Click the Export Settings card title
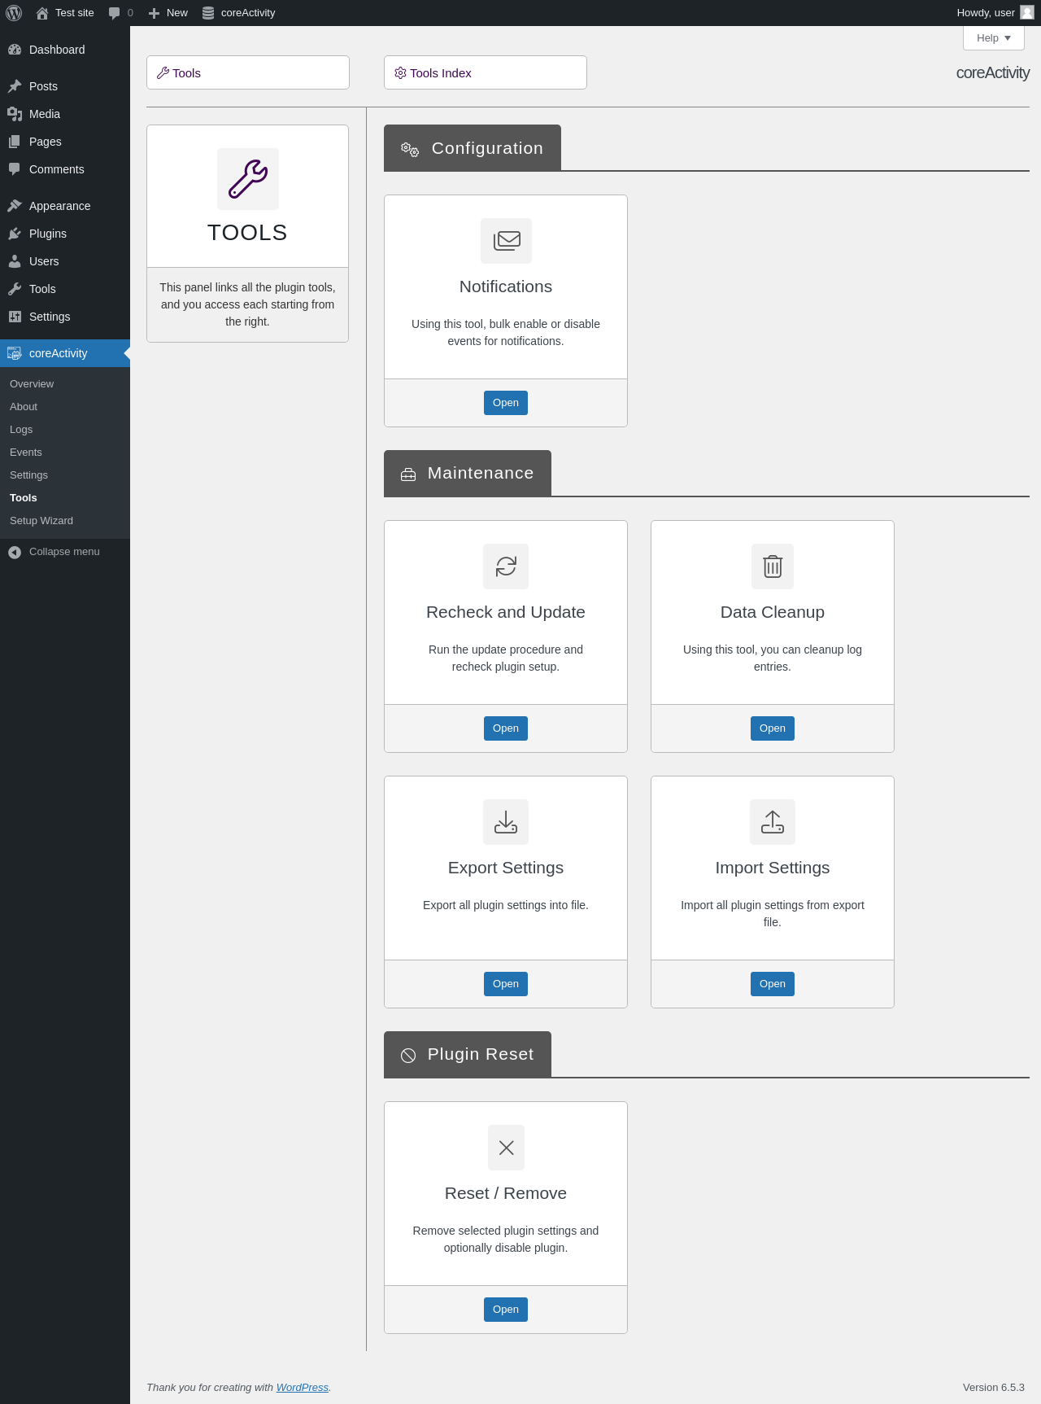The width and height of the screenshot is (1041, 1404). pos(506,868)
